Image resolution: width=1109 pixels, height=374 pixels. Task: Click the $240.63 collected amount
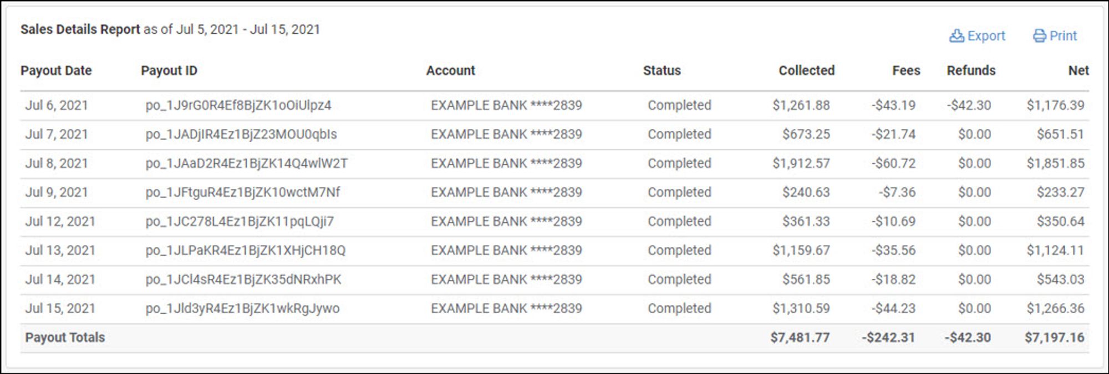tap(806, 193)
